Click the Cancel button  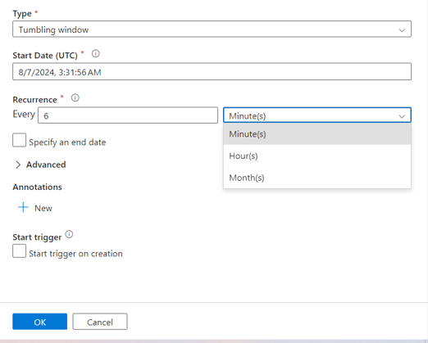100,322
